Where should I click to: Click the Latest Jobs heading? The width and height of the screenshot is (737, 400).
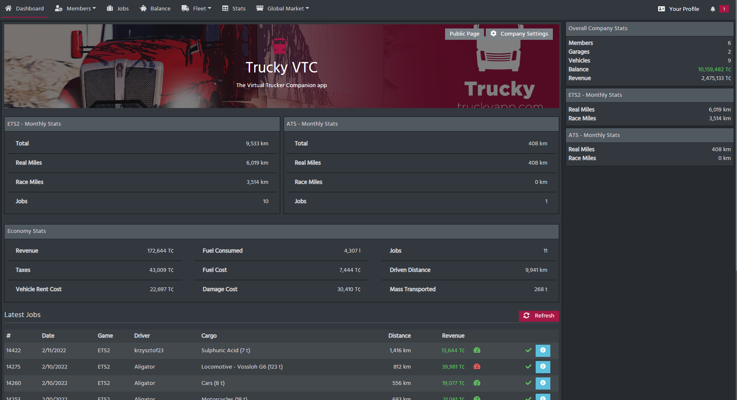[x=23, y=315]
